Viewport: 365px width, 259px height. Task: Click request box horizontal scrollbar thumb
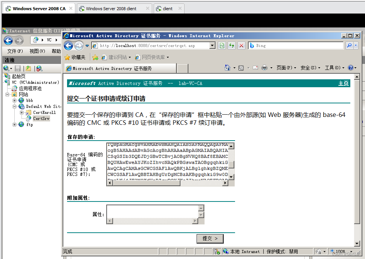[x=147, y=183]
